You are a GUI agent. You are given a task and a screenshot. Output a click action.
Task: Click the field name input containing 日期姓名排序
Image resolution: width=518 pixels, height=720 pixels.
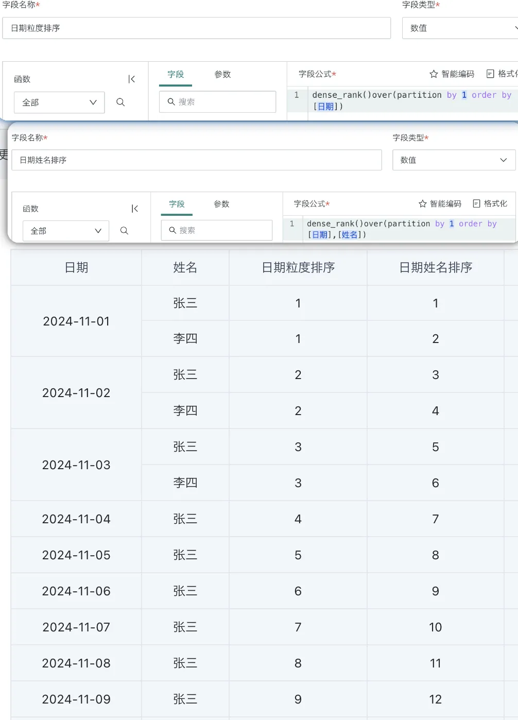(197, 160)
